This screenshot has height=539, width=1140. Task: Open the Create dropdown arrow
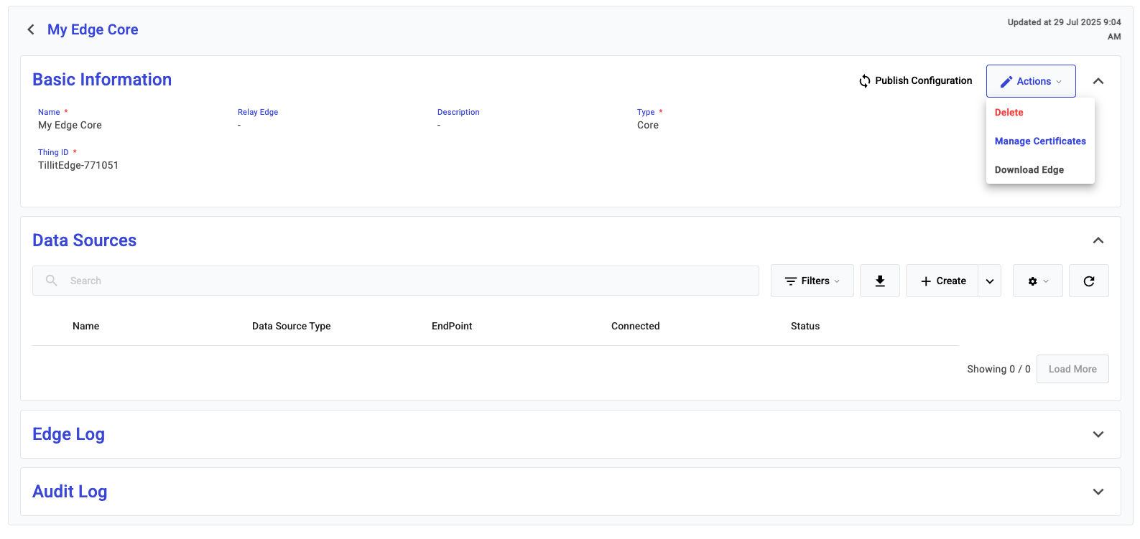point(990,281)
